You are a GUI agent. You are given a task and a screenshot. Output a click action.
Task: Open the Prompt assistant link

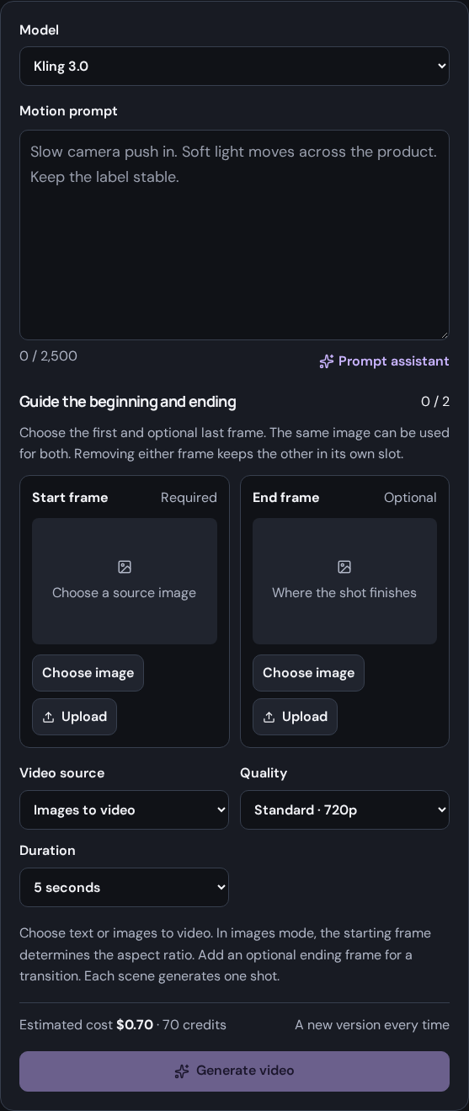tap(384, 361)
